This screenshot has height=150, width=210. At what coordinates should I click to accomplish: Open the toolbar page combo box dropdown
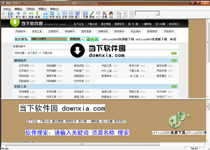[158, 13]
